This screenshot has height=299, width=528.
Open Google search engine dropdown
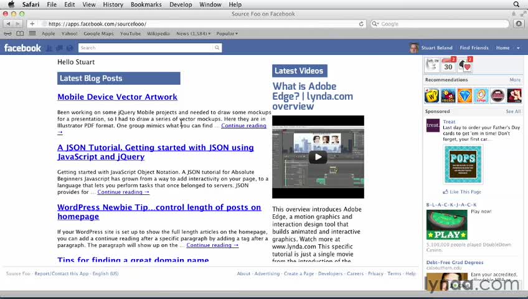pos(375,24)
